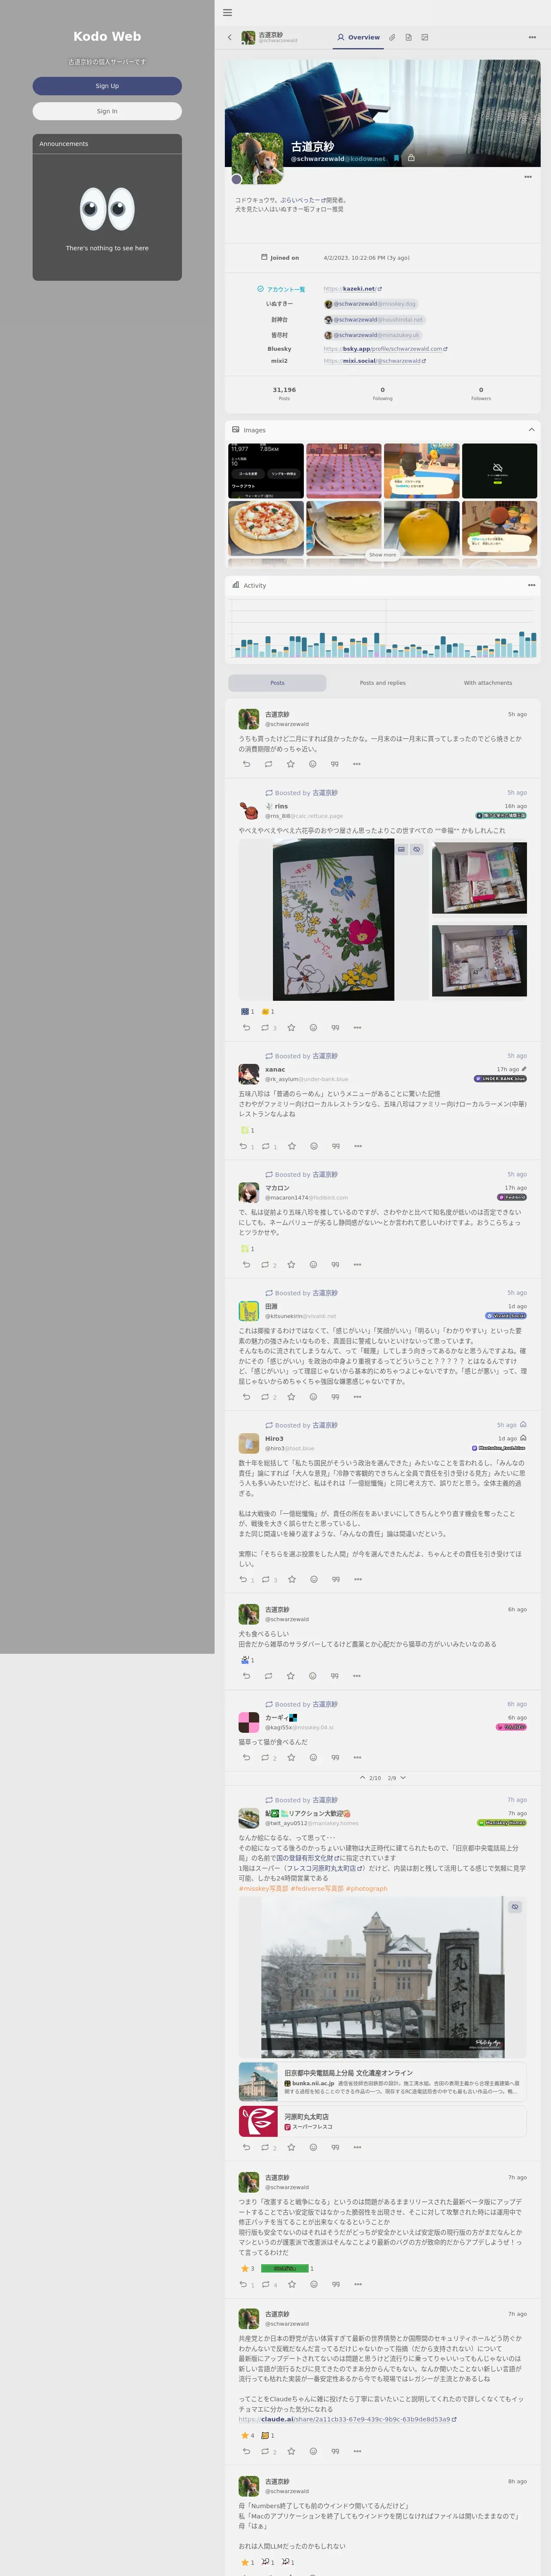Open emoji picker on the カーギィ post
Viewport: 551px width, 2576px height.
[x=313, y=1757]
